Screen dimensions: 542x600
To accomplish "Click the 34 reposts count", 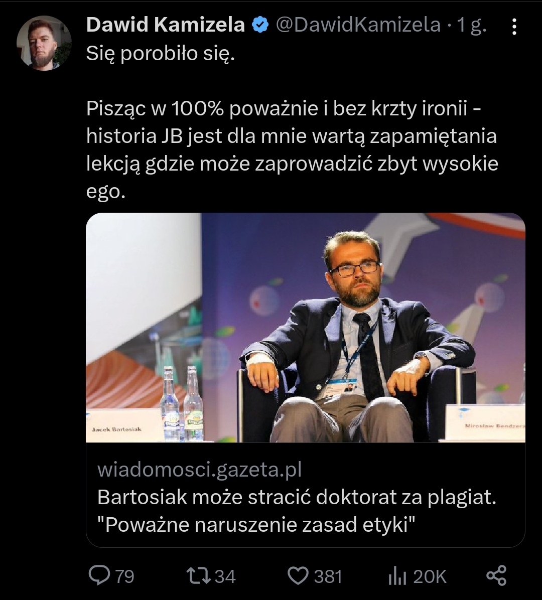I will pos(225,576).
